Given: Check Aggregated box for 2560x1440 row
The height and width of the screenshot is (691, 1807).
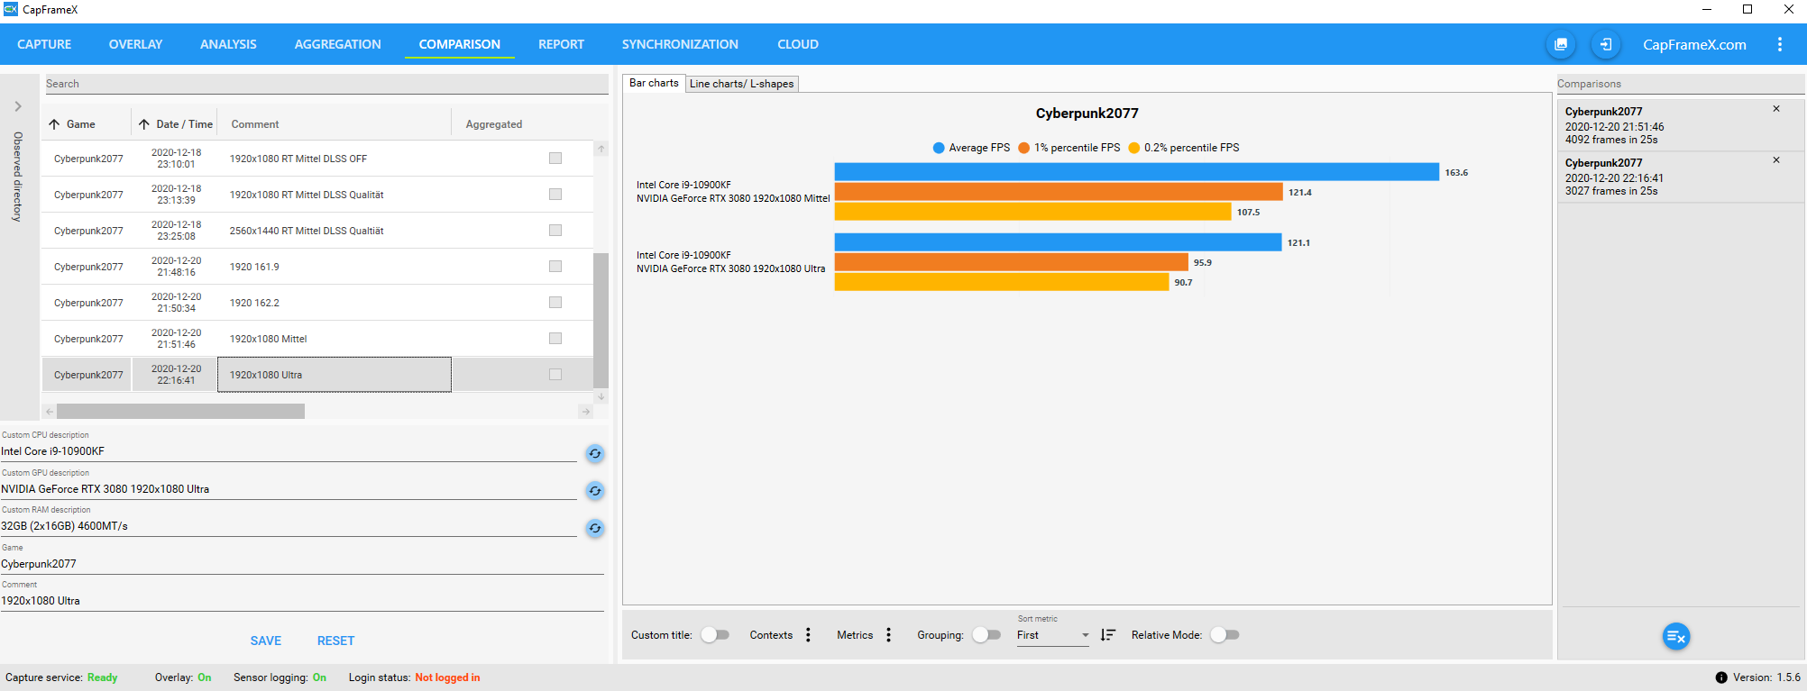Looking at the screenshot, I should (555, 231).
